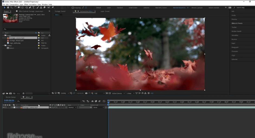Toggle Hide Shy Layers switch in timeline

point(92,101)
